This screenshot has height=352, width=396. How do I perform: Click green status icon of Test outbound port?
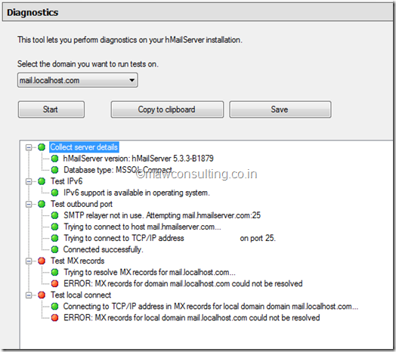[42, 204]
